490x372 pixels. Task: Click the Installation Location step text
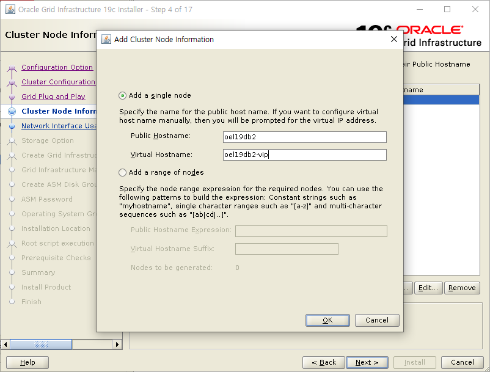click(56, 228)
